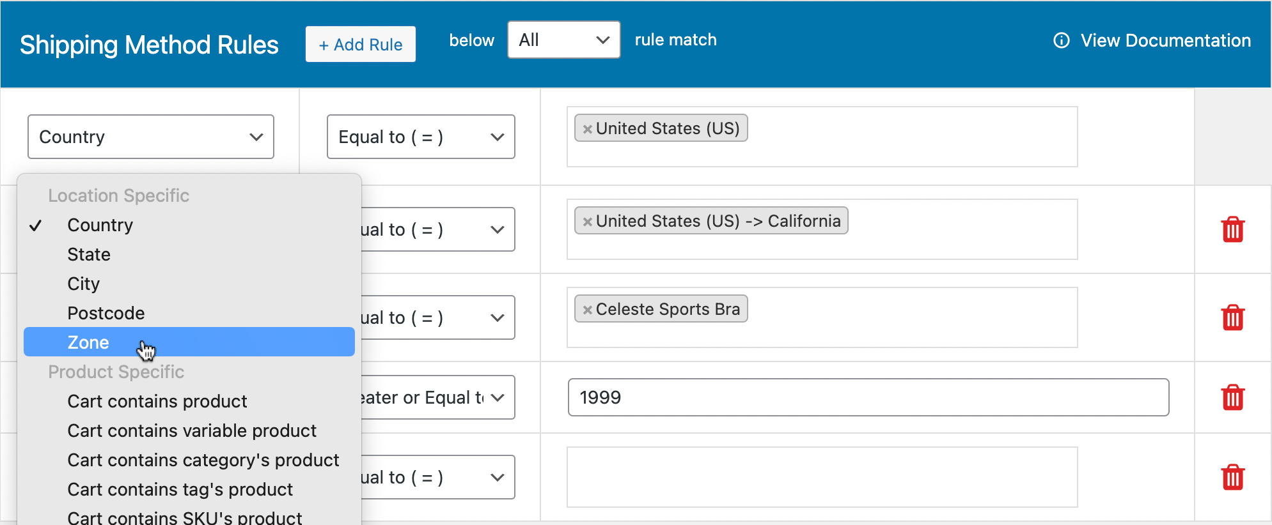Open the All rule match dropdown

563,40
